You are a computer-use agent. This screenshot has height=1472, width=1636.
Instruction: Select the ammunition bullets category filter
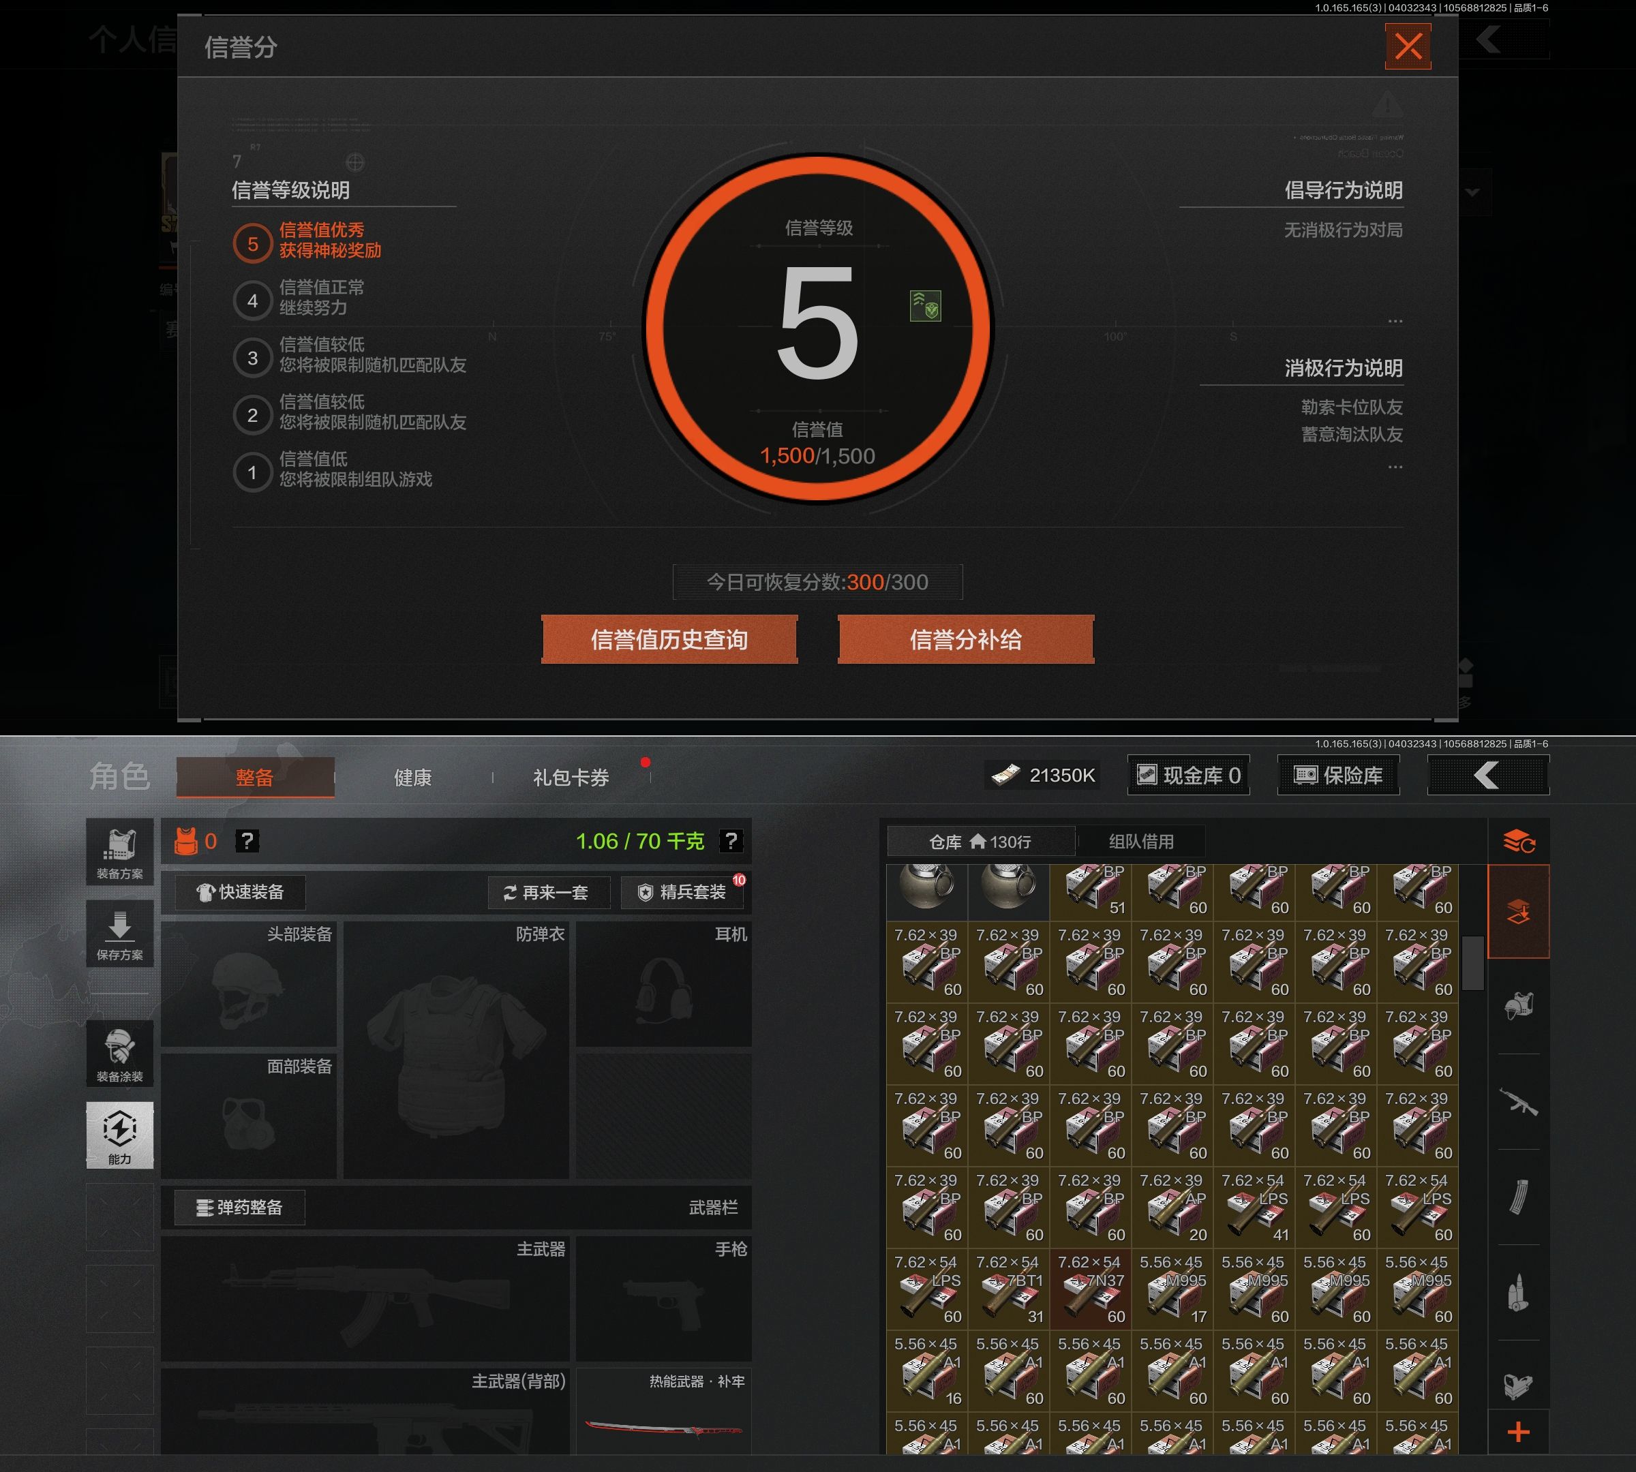coord(1519,1293)
